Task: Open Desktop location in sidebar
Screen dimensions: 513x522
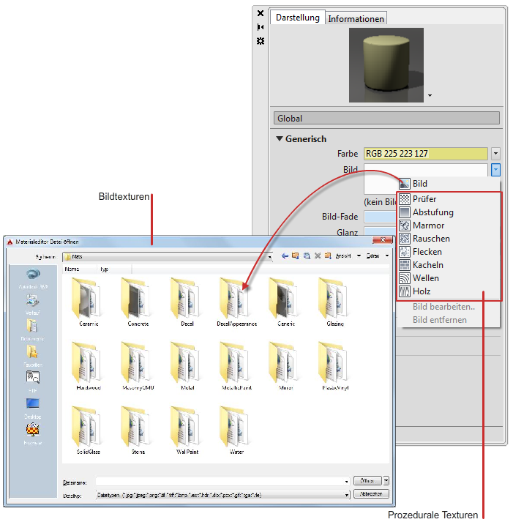Action: click(33, 408)
